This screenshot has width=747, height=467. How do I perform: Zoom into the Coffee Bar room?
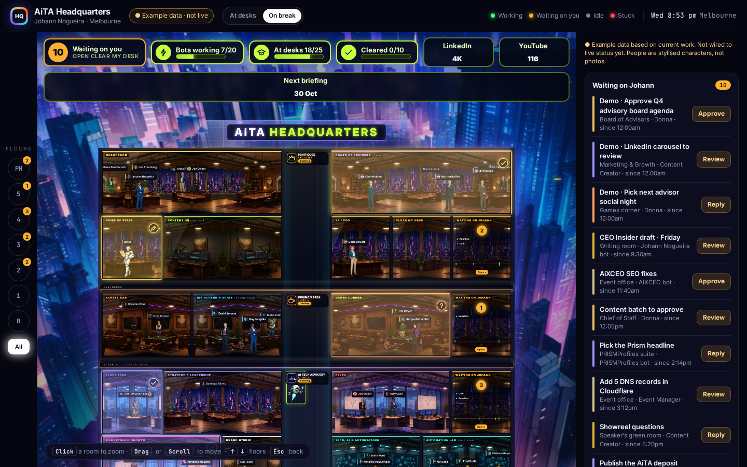point(146,325)
